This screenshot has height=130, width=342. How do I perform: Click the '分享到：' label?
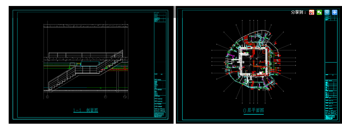(x=299, y=12)
